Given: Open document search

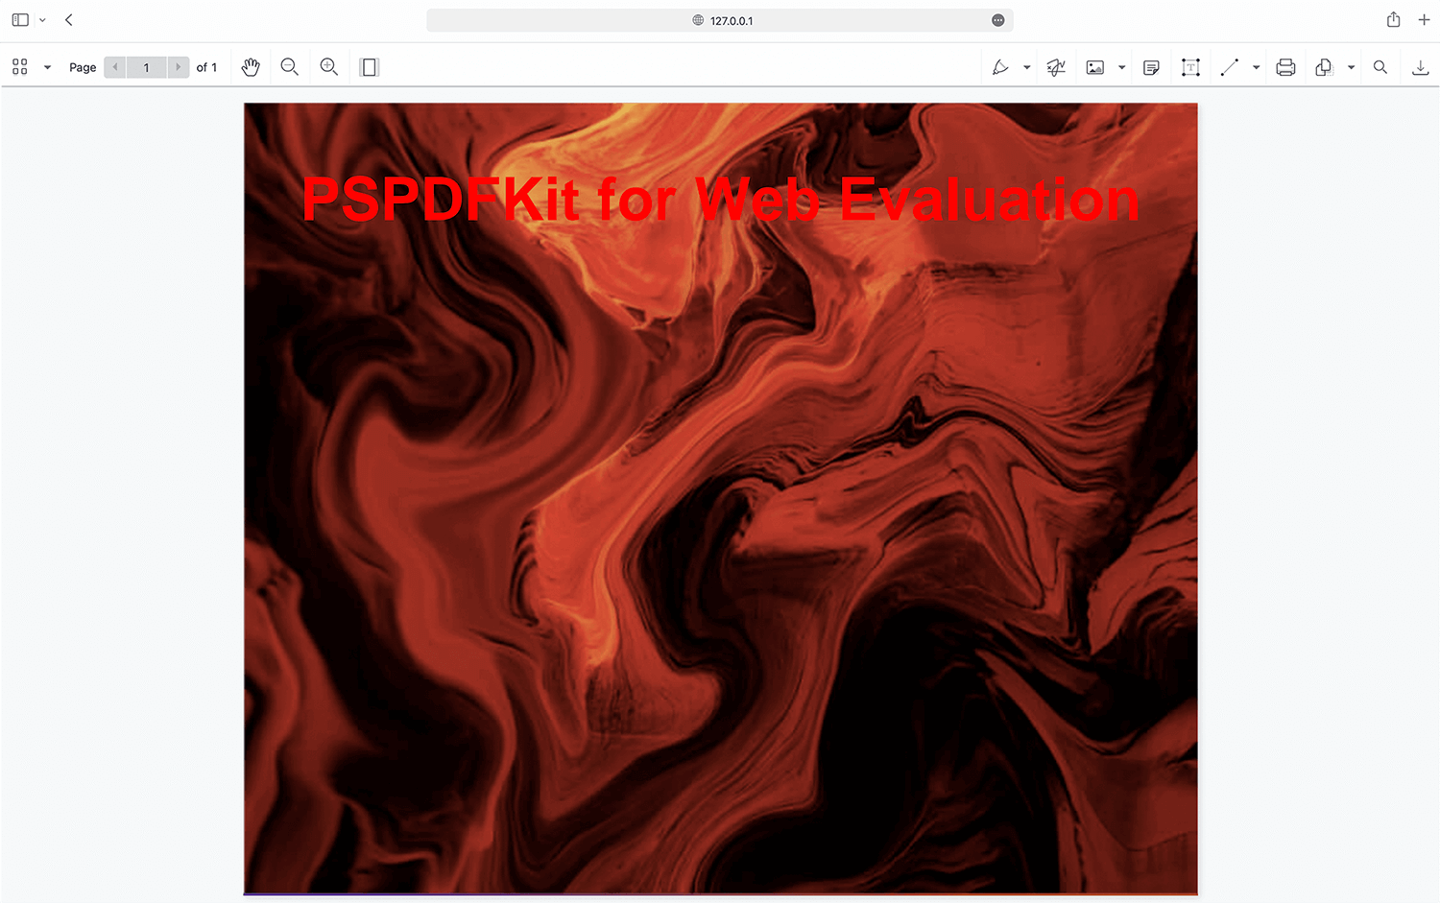Looking at the screenshot, I should click(1380, 67).
